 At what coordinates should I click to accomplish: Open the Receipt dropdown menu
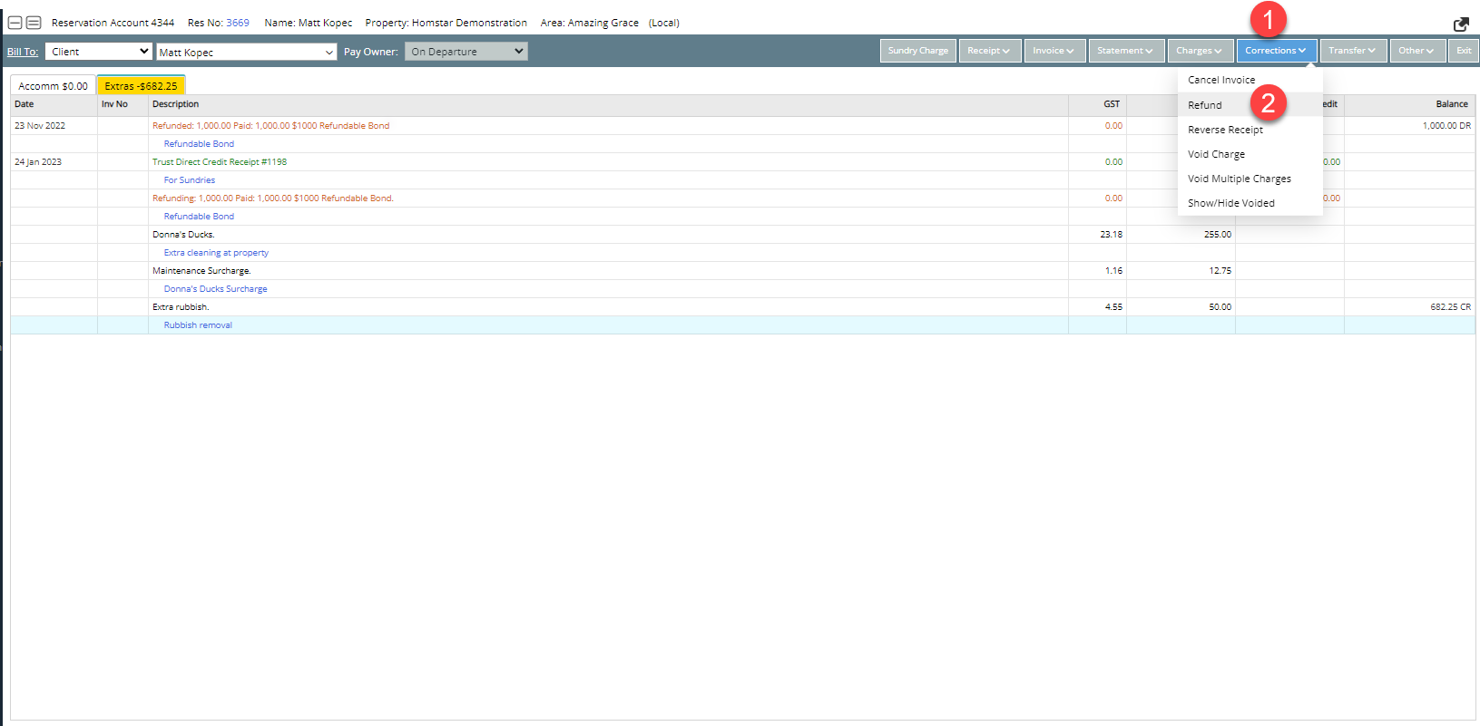pyautogui.click(x=989, y=51)
